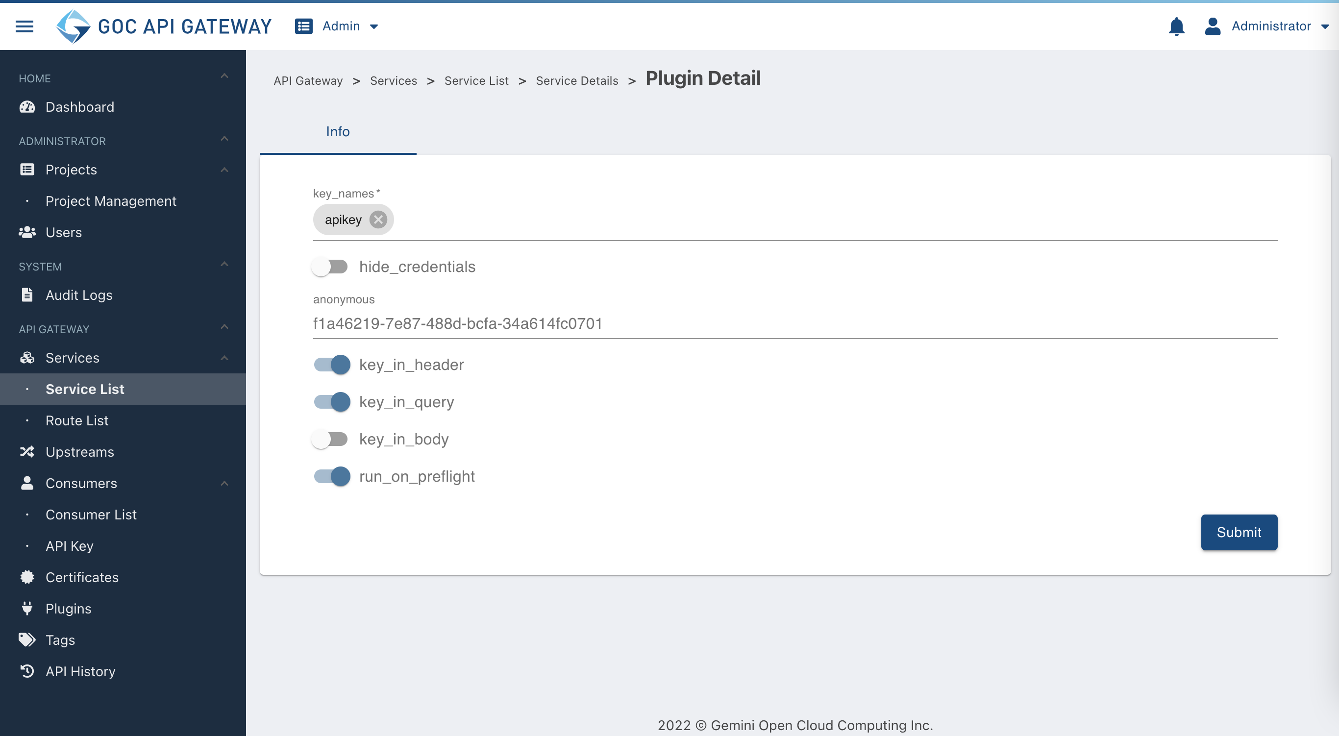Turn on the key_in_body switch

[x=331, y=439]
